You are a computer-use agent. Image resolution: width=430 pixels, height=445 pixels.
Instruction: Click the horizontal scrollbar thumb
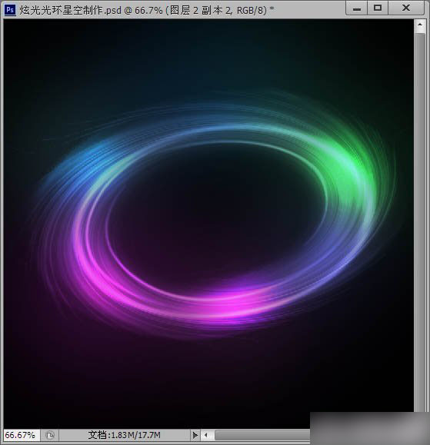tap(262, 435)
